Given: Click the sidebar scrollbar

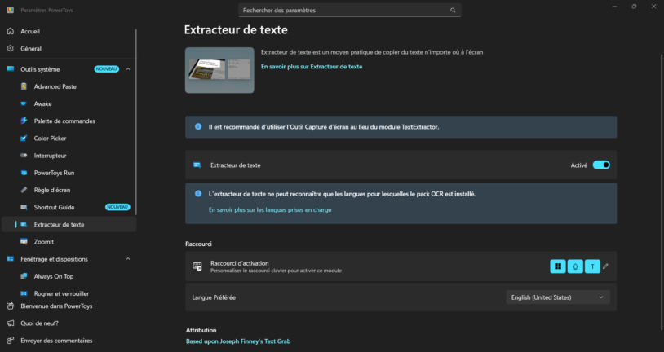Looking at the screenshot, I should pyautogui.click(x=136, y=123).
